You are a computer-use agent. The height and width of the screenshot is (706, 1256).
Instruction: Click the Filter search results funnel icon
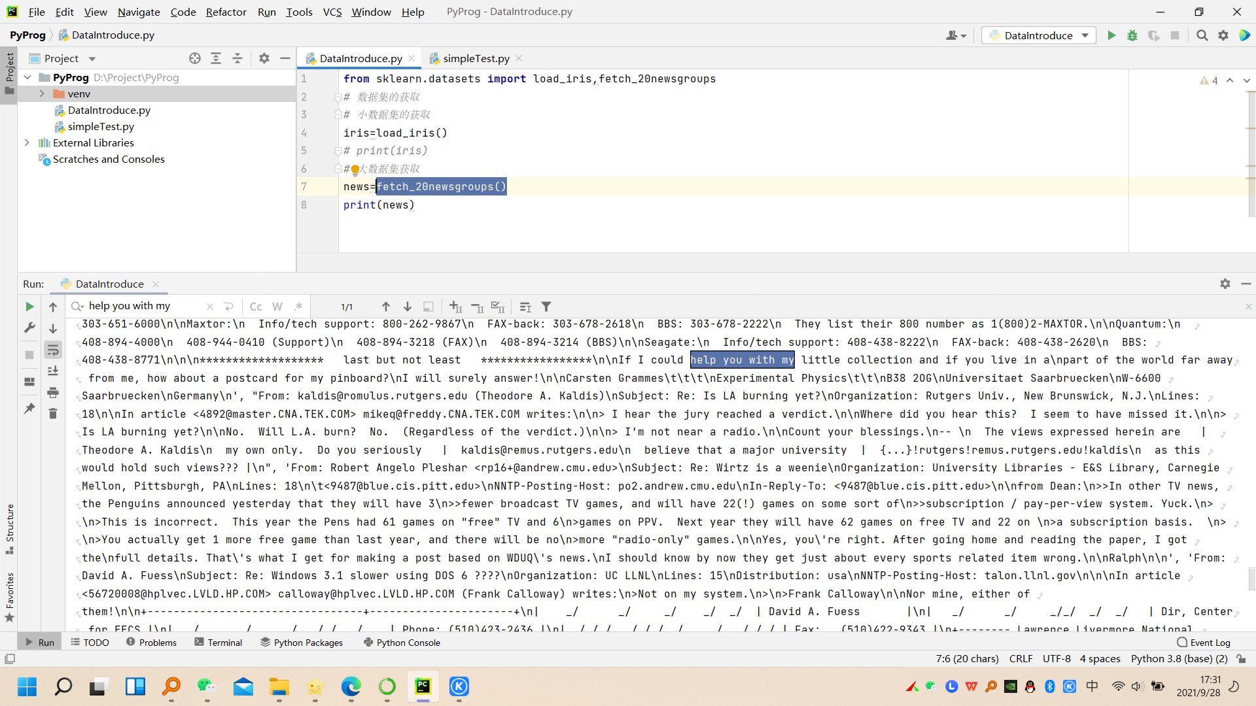click(x=546, y=307)
